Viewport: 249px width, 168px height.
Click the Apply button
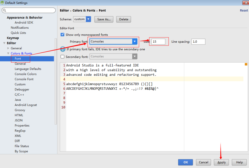pos(221,162)
